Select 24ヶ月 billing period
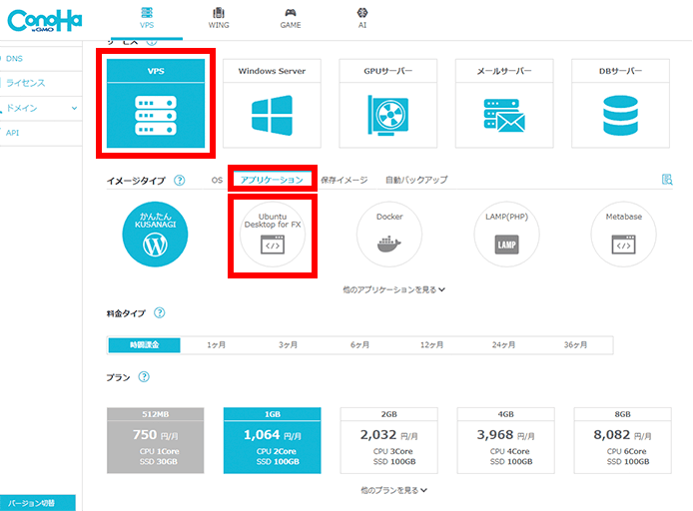This screenshot has height=511, width=693. click(x=503, y=345)
